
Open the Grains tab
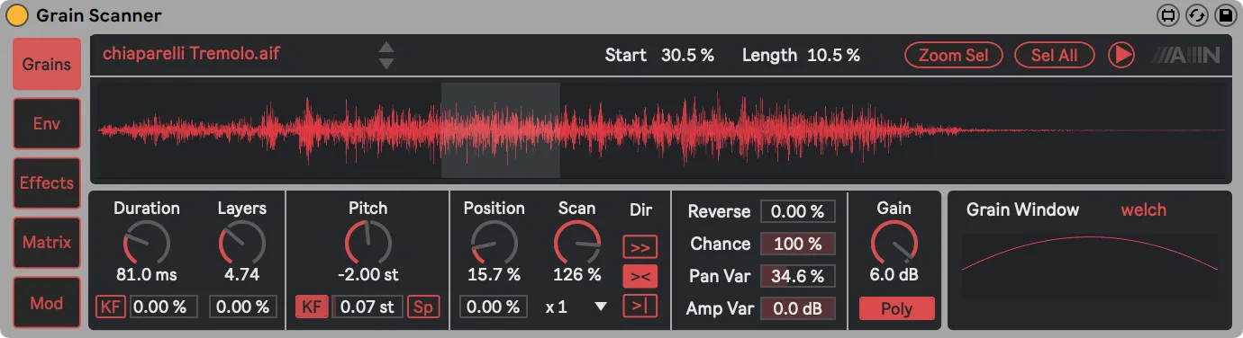coord(47,65)
